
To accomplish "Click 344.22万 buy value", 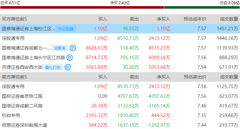I will [x=98, y=125].
